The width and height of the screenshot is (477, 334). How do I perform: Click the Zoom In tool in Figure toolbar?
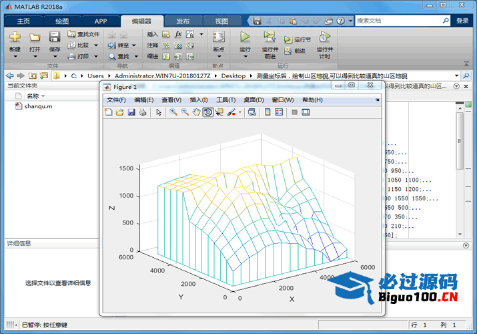pyautogui.click(x=173, y=112)
